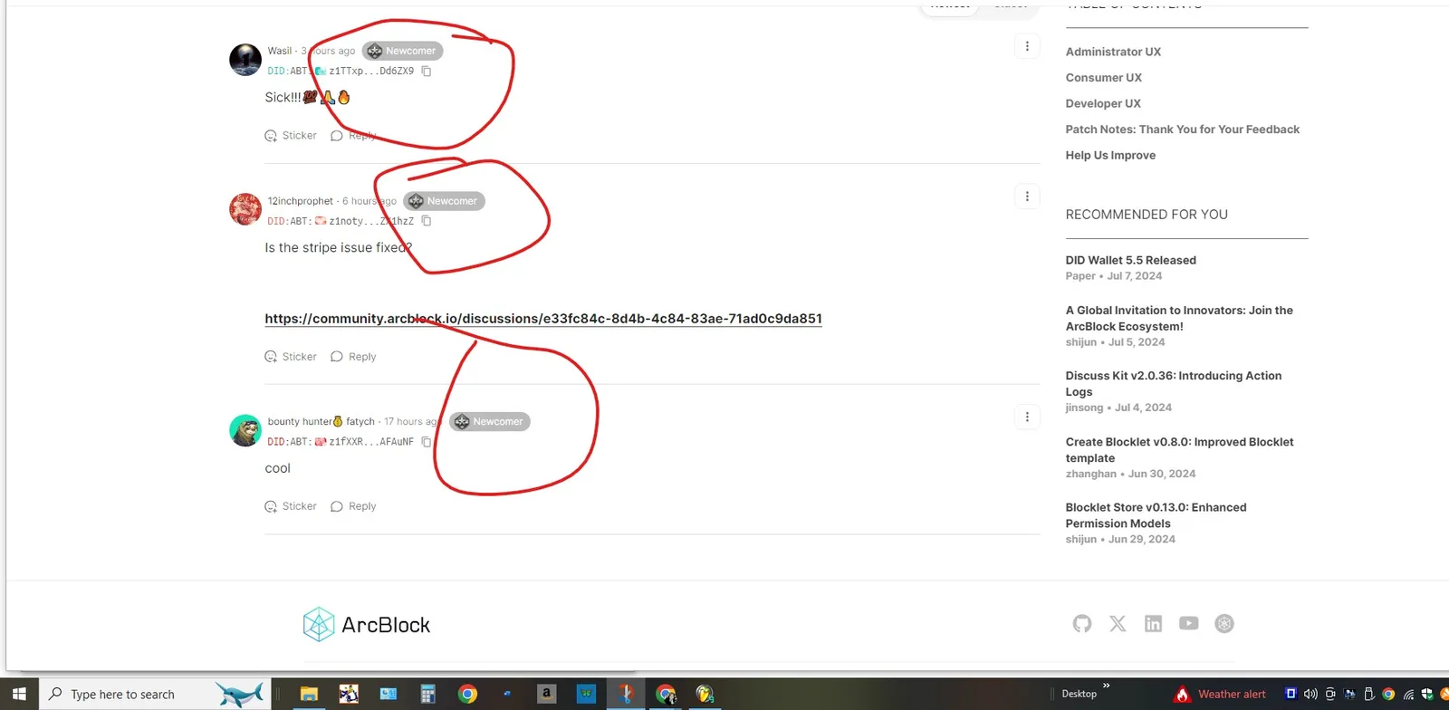Open ArcBlock X (Twitter) footer icon
The width and height of the screenshot is (1449, 710).
pyautogui.click(x=1118, y=623)
